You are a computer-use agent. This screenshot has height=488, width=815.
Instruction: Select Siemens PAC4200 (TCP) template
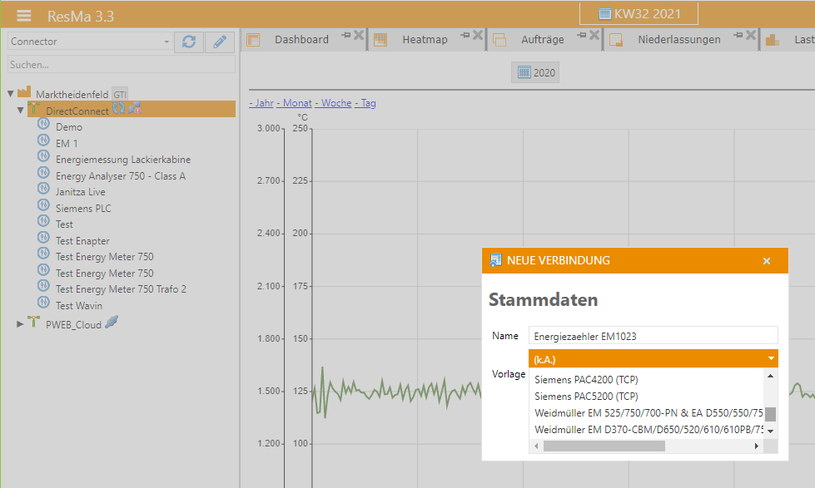click(586, 380)
